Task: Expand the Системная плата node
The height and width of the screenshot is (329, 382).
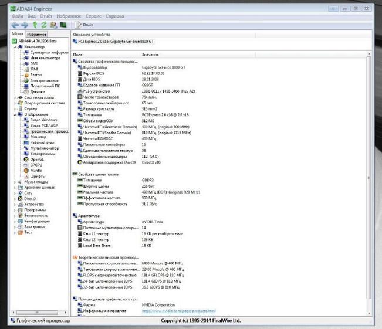Action: (15, 97)
